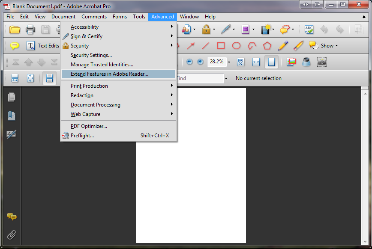Open the zoom percentage dropdown
The width and height of the screenshot is (372, 249).
[x=229, y=62]
